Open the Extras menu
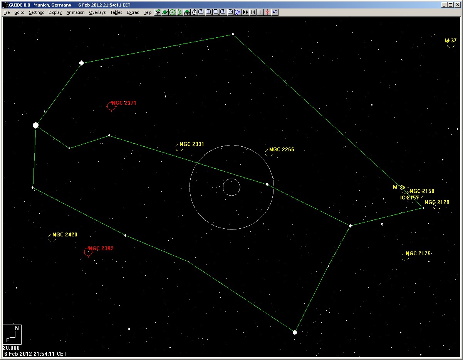The height and width of the screenshot is (360, 463). 133,12
